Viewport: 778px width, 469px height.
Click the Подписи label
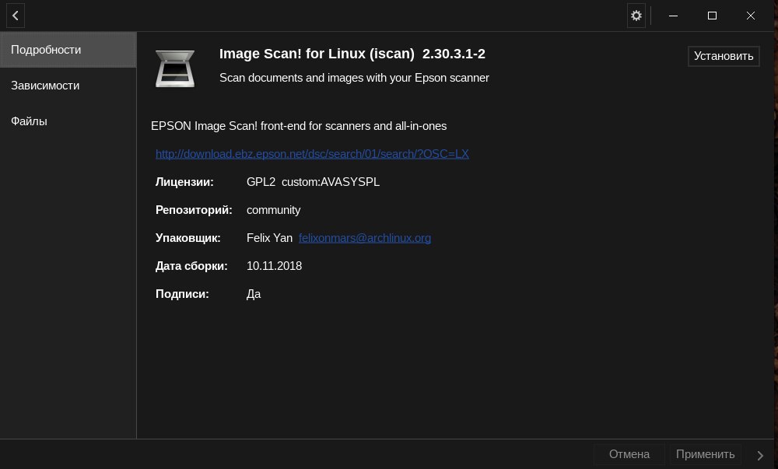(182, 294)
